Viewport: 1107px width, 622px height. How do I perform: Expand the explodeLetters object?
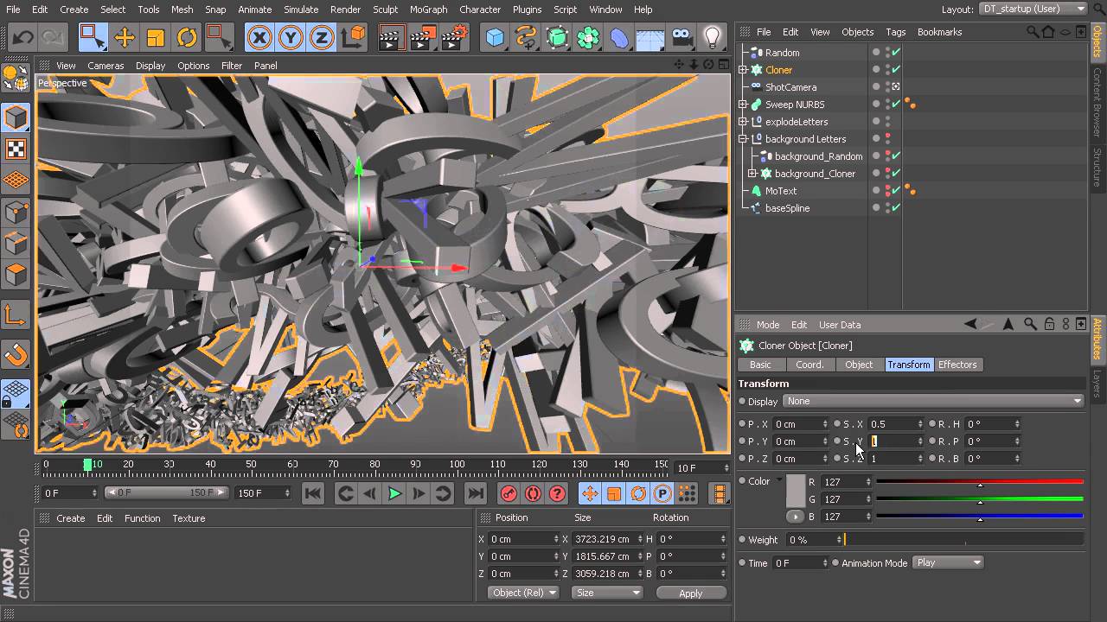pos(743,122)
